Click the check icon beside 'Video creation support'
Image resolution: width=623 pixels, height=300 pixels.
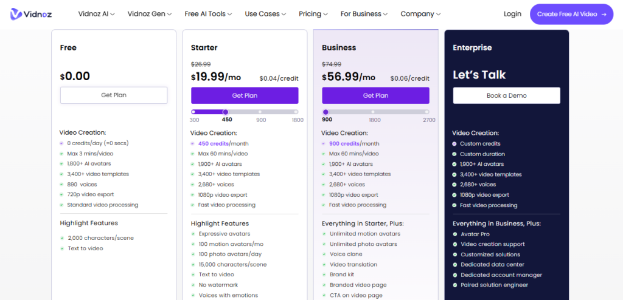[455, 245]
